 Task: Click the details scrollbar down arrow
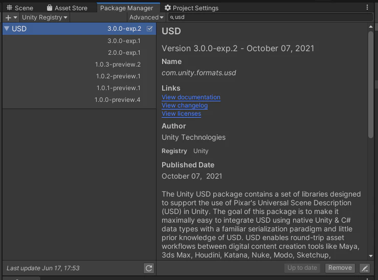(x=371, y=256)
